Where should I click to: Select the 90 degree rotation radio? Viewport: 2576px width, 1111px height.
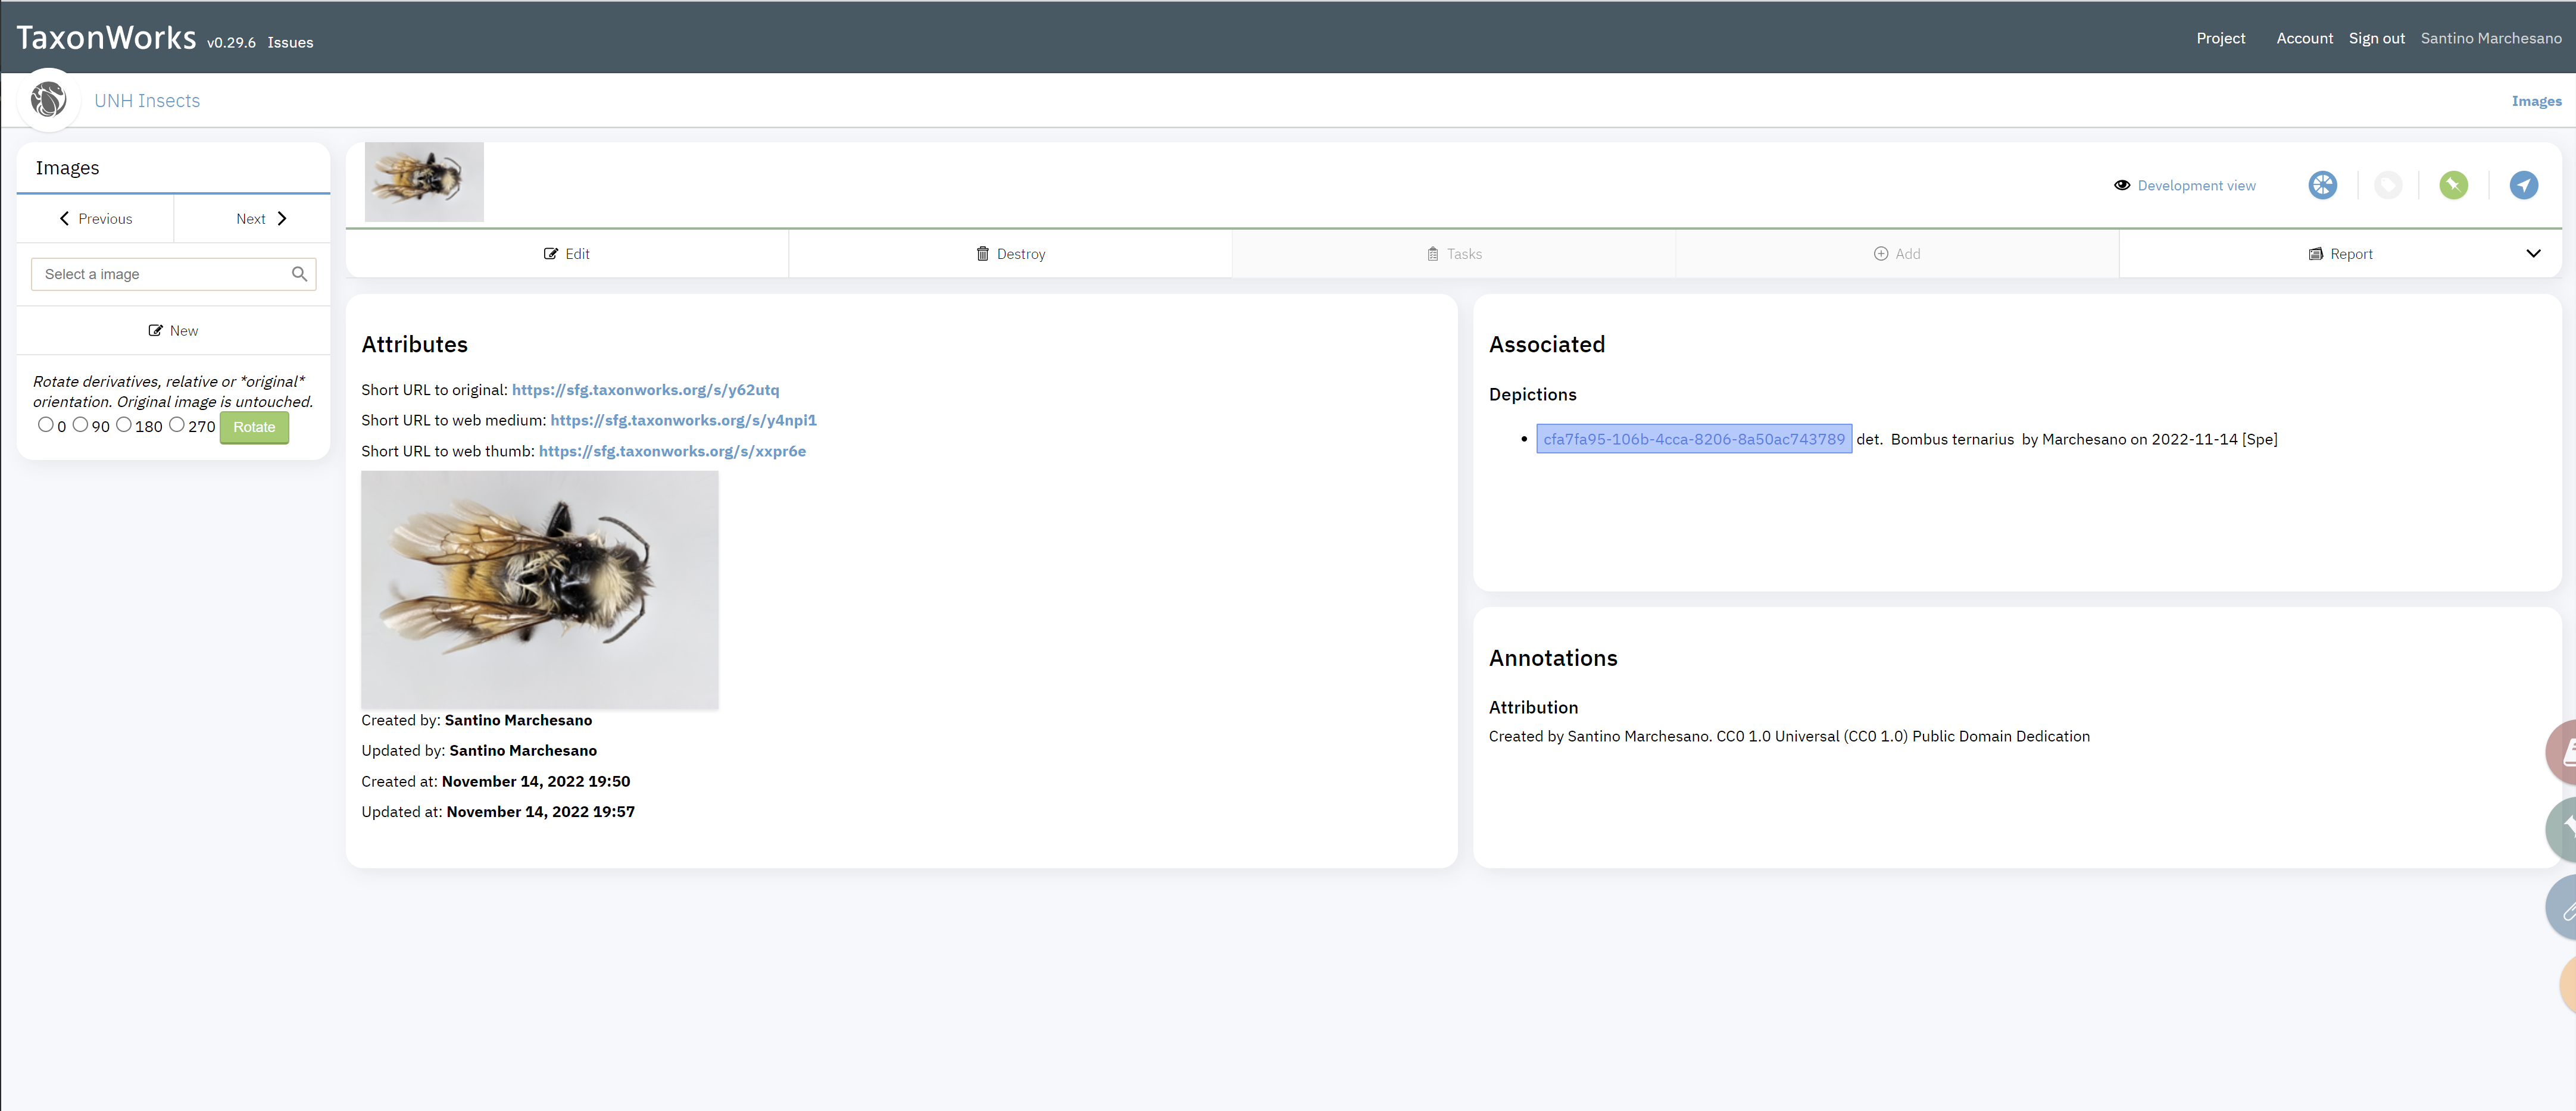80,425
